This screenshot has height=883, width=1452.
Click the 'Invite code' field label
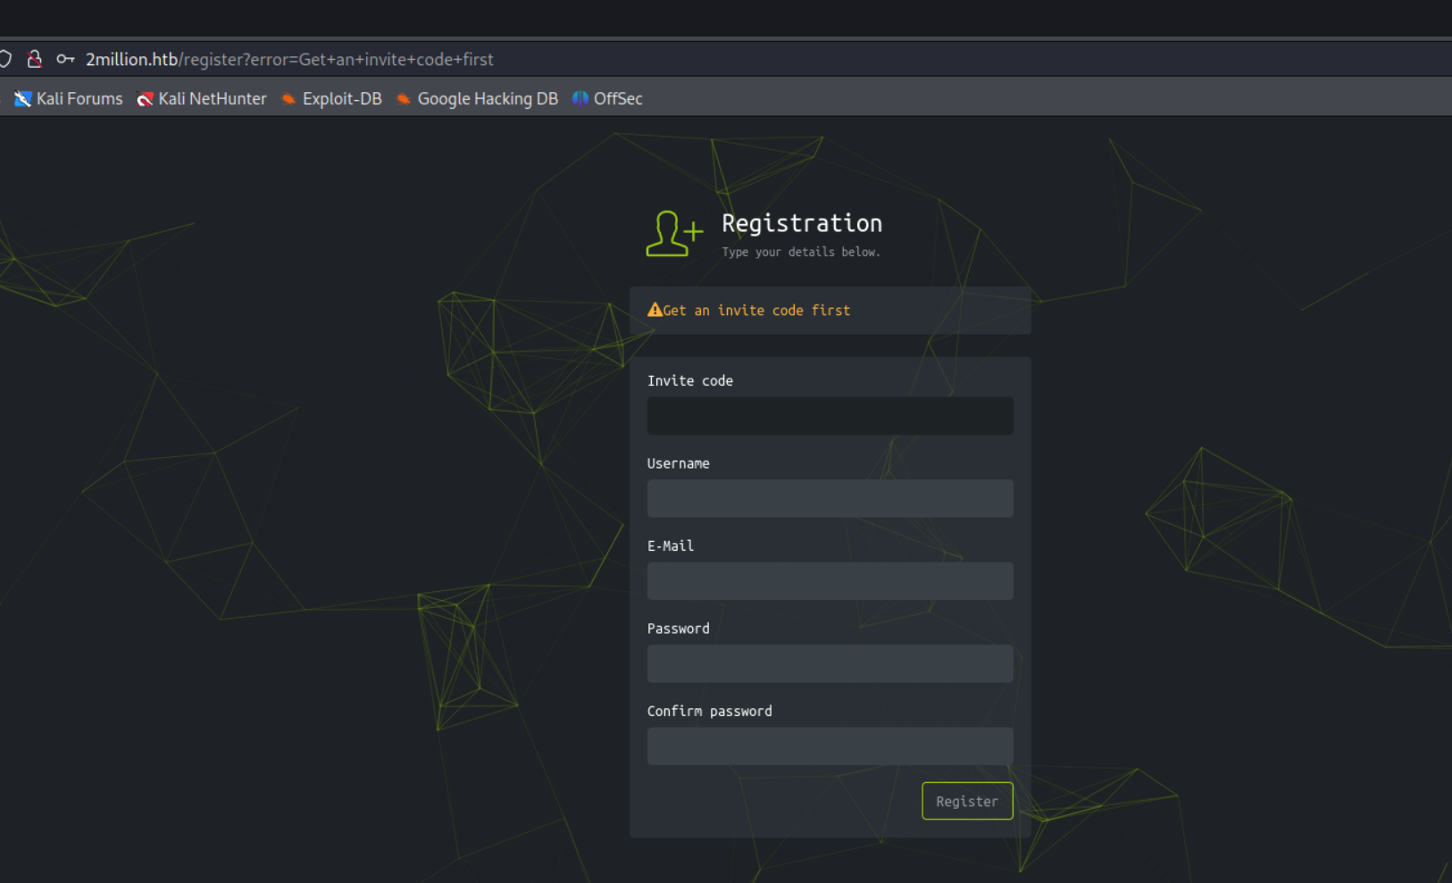click(690, 381)
